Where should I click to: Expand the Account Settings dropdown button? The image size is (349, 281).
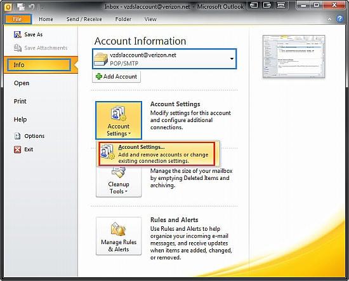[119, 120]
